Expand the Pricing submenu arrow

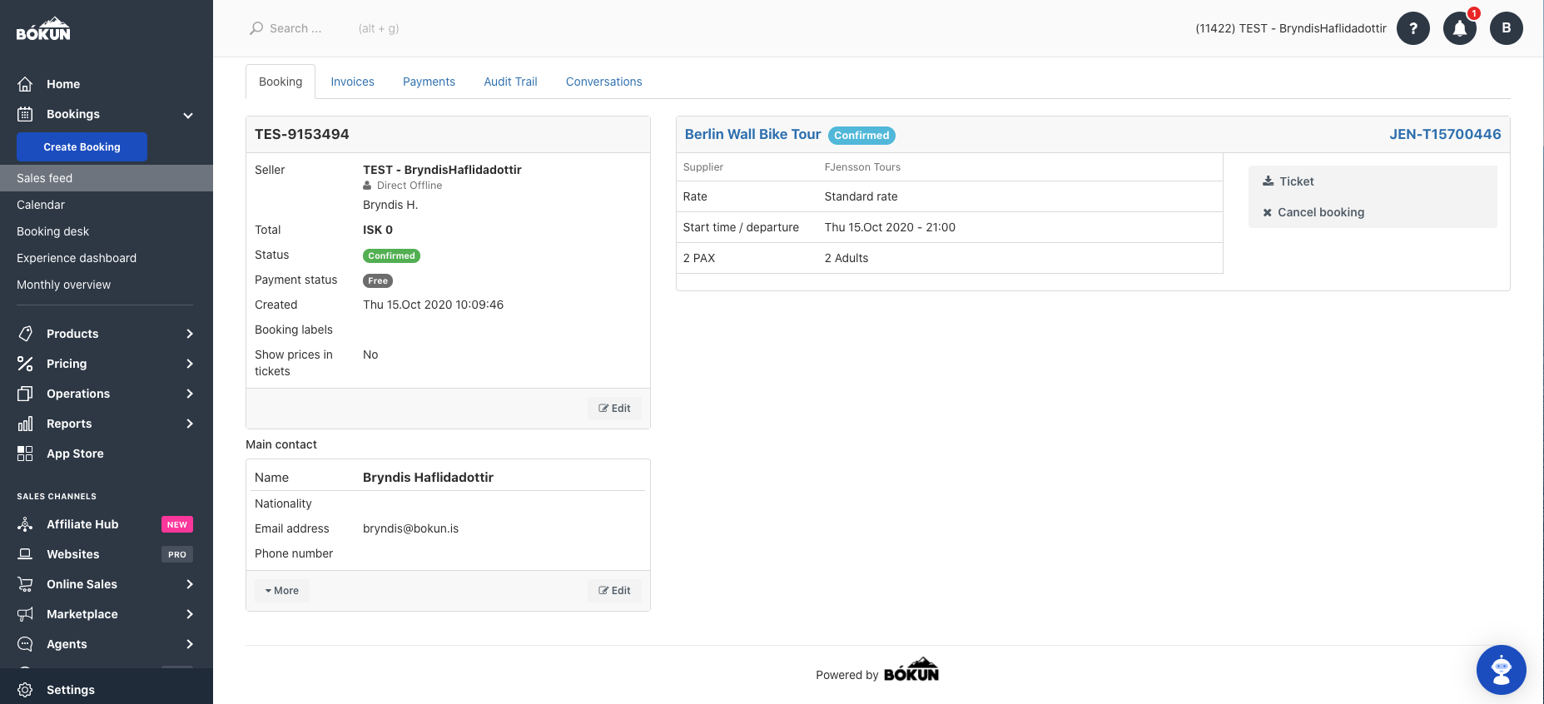[x=190, y=364]
